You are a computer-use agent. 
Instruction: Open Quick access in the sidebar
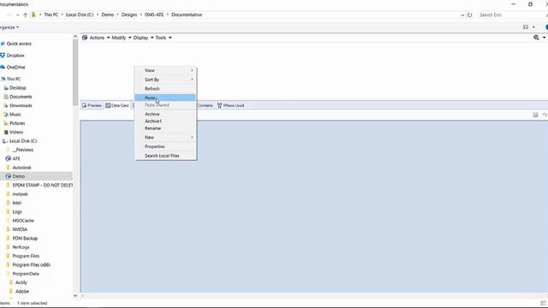coord(19,44)
